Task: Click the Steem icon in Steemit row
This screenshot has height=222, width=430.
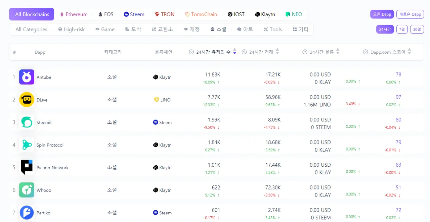Action: (x=156, y=122)
